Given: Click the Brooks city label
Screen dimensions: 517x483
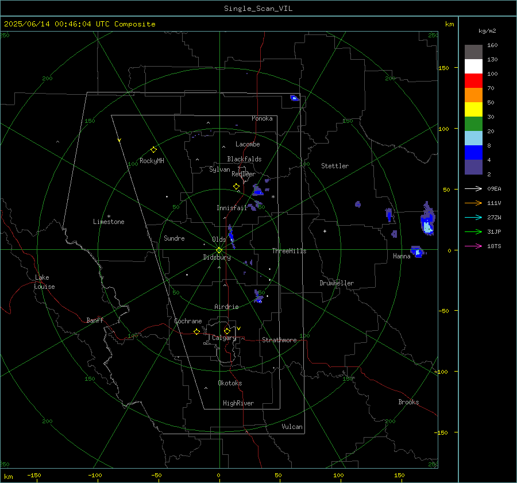Looking at the screenshot, I should click(408, 402).
